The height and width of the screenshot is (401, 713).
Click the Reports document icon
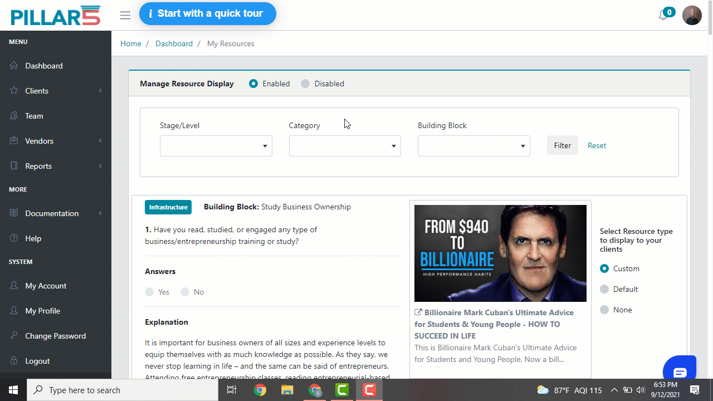14,166
